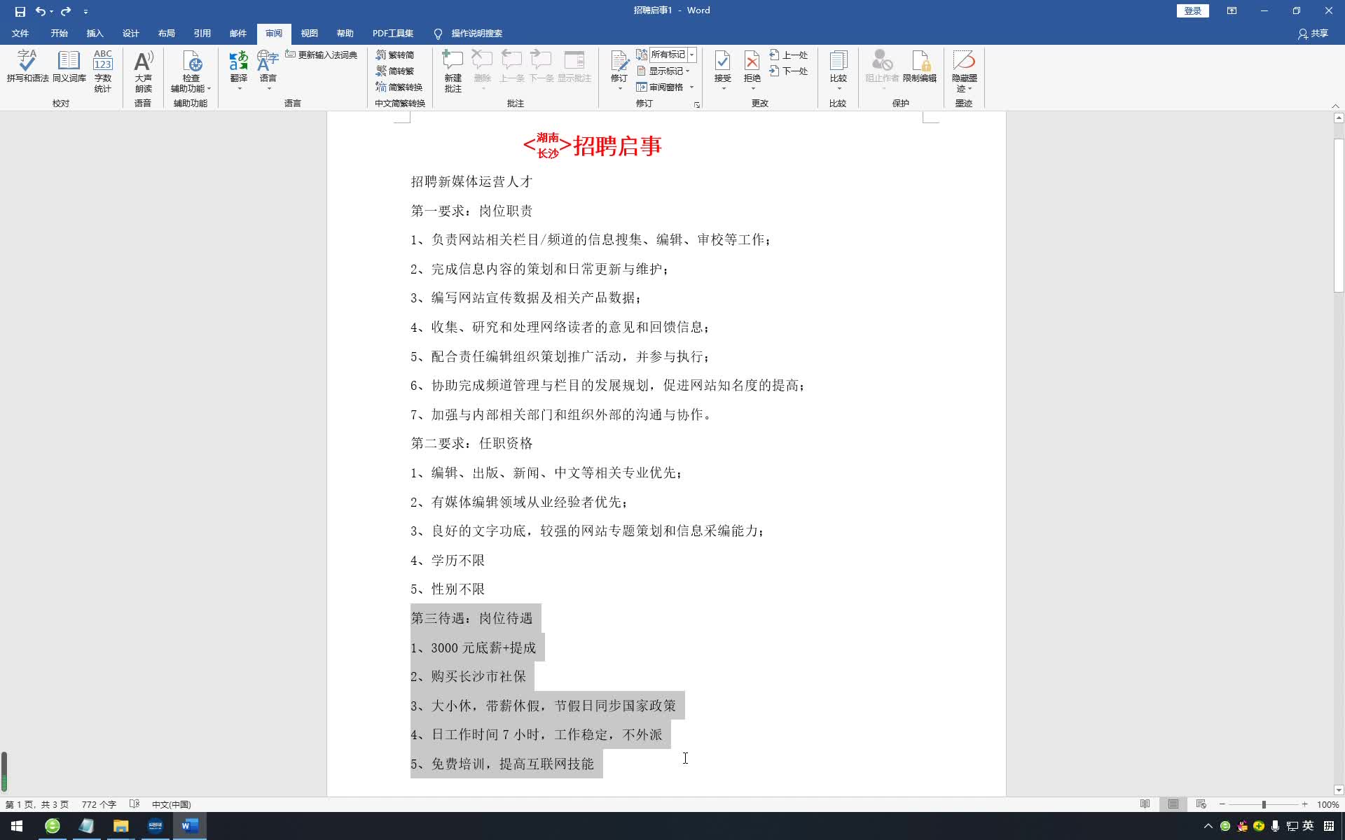This screenshot has height=840, width=1345.
Task: Convert text with 繁转简
Action: coord(395,55)
